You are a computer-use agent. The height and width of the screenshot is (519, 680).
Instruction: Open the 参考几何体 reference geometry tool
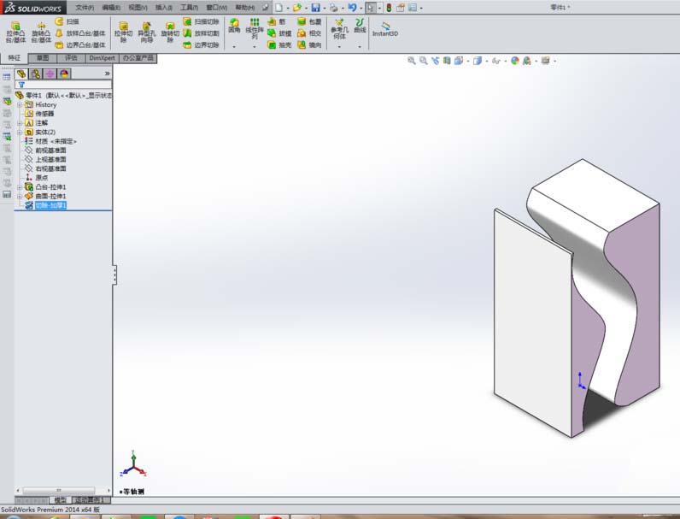[339, 28]
